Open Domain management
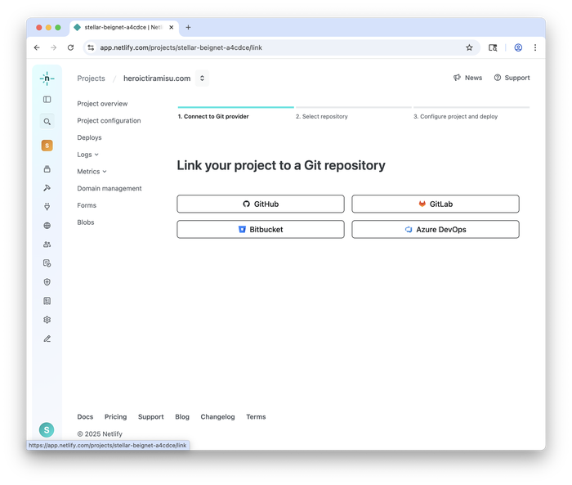Image resolution: width=572 pixels, height=485 pixels. click(x=109, y=188)
